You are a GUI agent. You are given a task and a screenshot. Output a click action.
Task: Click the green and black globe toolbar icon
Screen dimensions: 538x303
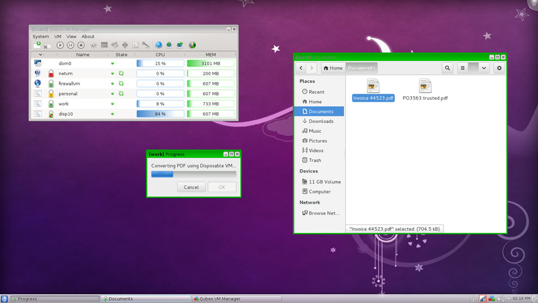pos(192,45)
